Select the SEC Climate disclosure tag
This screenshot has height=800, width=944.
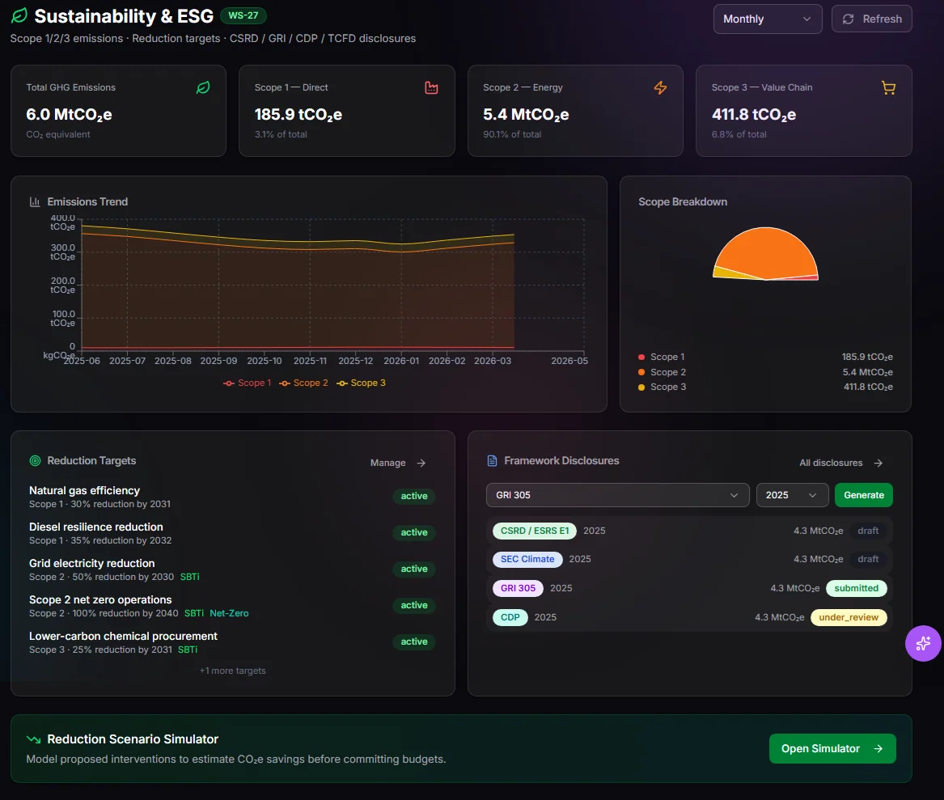tap(527, 559)
